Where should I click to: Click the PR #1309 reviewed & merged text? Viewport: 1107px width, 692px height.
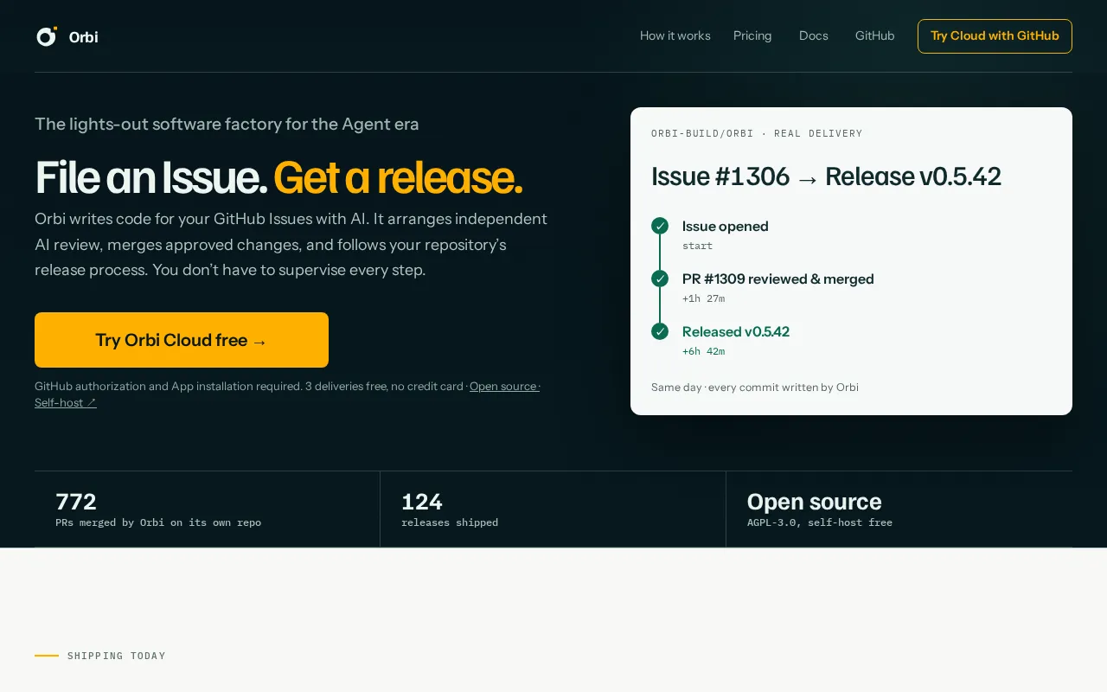(777, 279)
